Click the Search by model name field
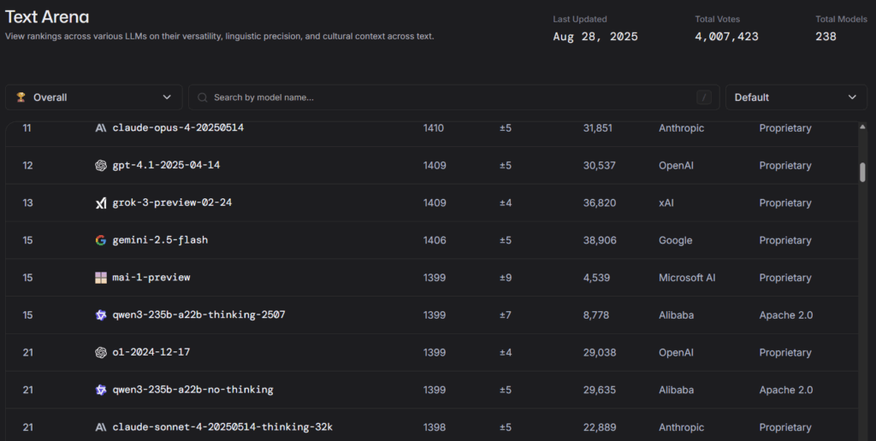 pyautogui.click(x=453, y=97)
